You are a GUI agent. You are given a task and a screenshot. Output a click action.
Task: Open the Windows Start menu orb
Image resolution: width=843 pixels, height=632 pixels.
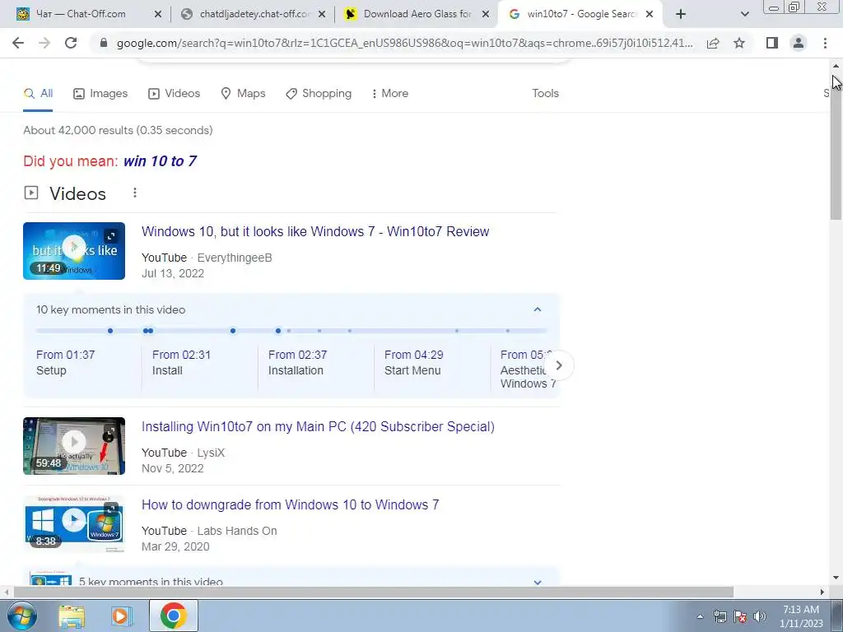tap(21, 616)
